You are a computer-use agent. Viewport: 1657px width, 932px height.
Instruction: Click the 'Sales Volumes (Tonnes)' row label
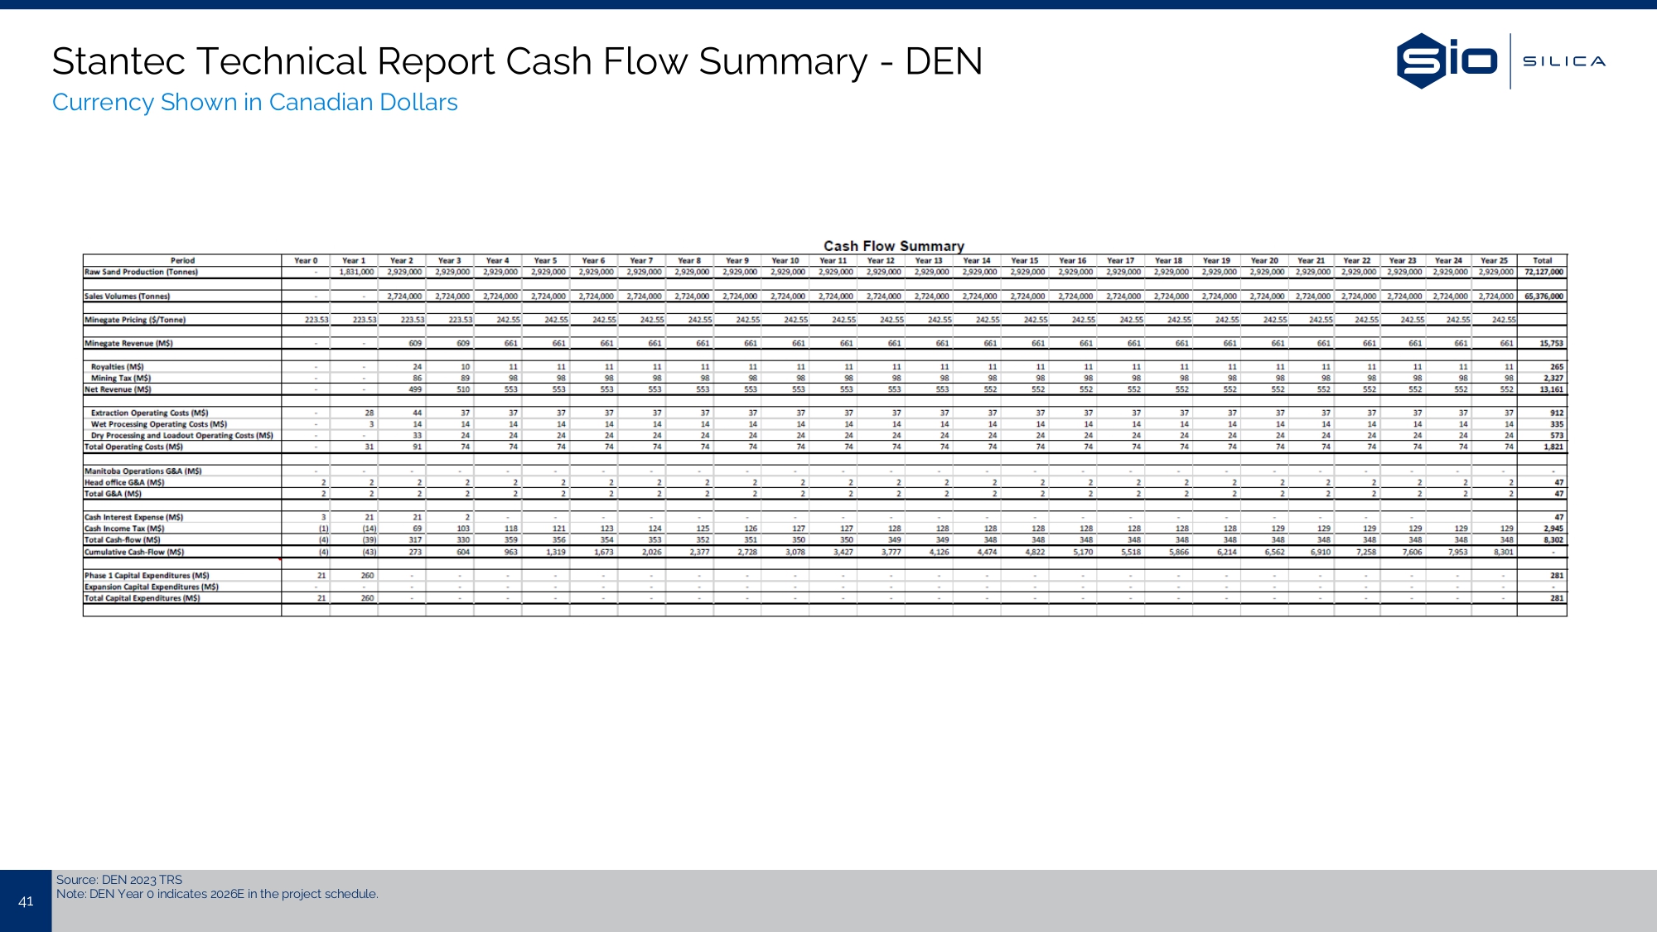pos(127,296)
